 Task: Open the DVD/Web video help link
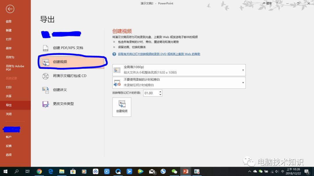[159, 54]
